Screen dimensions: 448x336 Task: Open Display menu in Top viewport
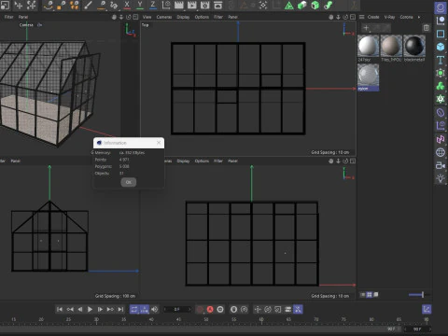tap(183, 17)
